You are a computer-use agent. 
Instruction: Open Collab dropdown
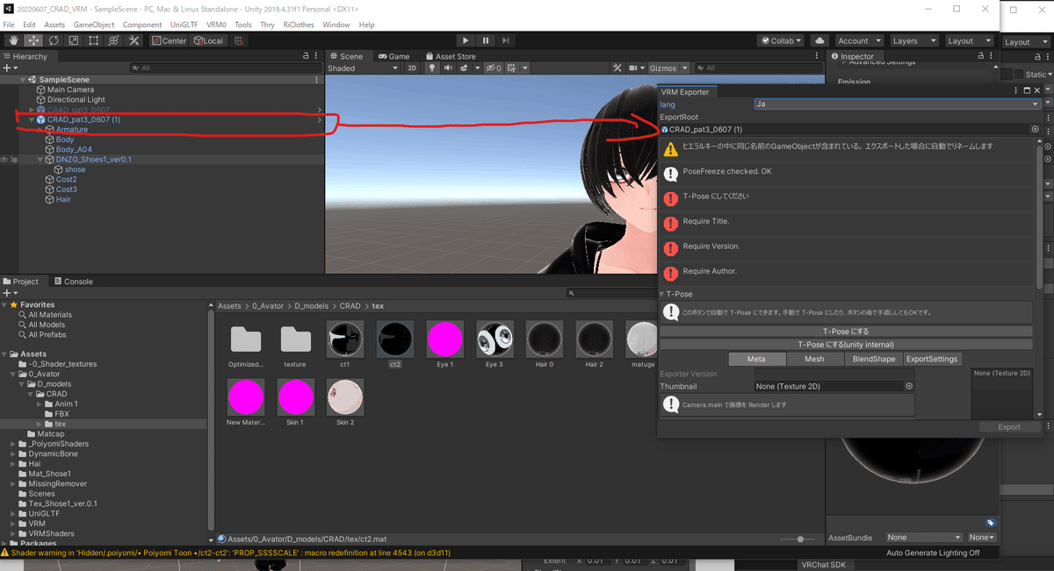point(781,40)
